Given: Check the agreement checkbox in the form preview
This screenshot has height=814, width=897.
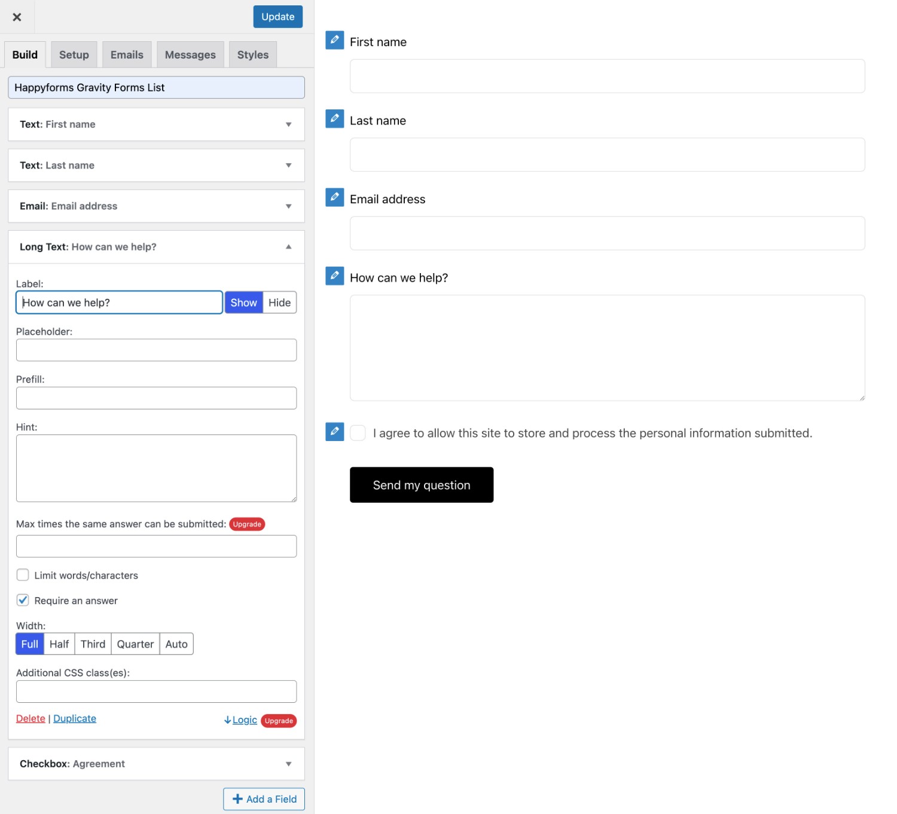Looking at the screenshot, I should [x=358, y=433].
